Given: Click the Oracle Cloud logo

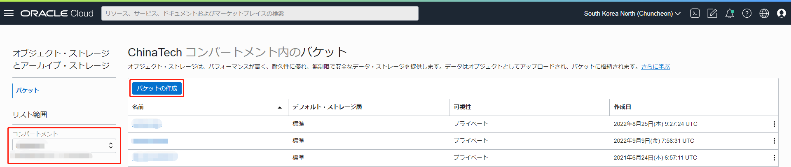Looking at the screenshot, I should 57,14.
